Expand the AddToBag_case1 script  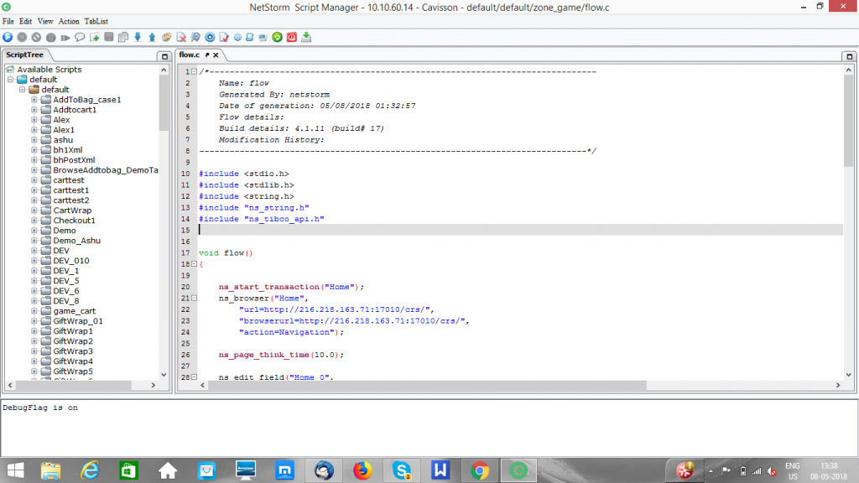[x=34, y=100]
